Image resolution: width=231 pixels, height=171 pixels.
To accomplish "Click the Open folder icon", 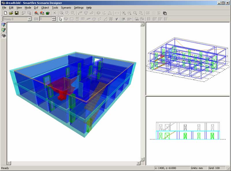I will 11,13.
